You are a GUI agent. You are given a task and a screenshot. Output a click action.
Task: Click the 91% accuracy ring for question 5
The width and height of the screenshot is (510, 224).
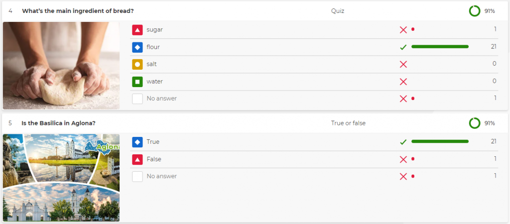(x=475, y=123)
